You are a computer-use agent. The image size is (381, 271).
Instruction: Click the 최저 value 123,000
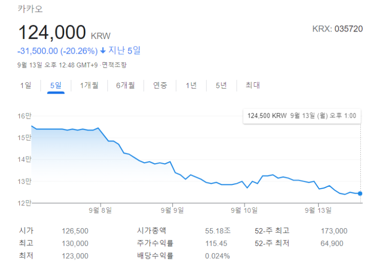tap(75, 256)
